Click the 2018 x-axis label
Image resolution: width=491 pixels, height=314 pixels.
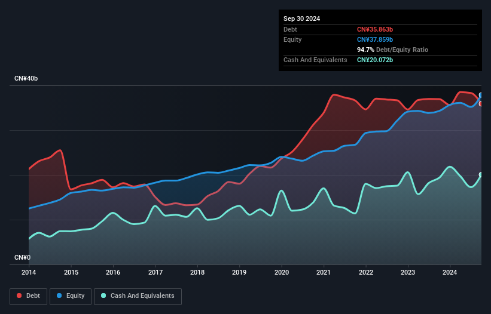[x=197, y=272]
